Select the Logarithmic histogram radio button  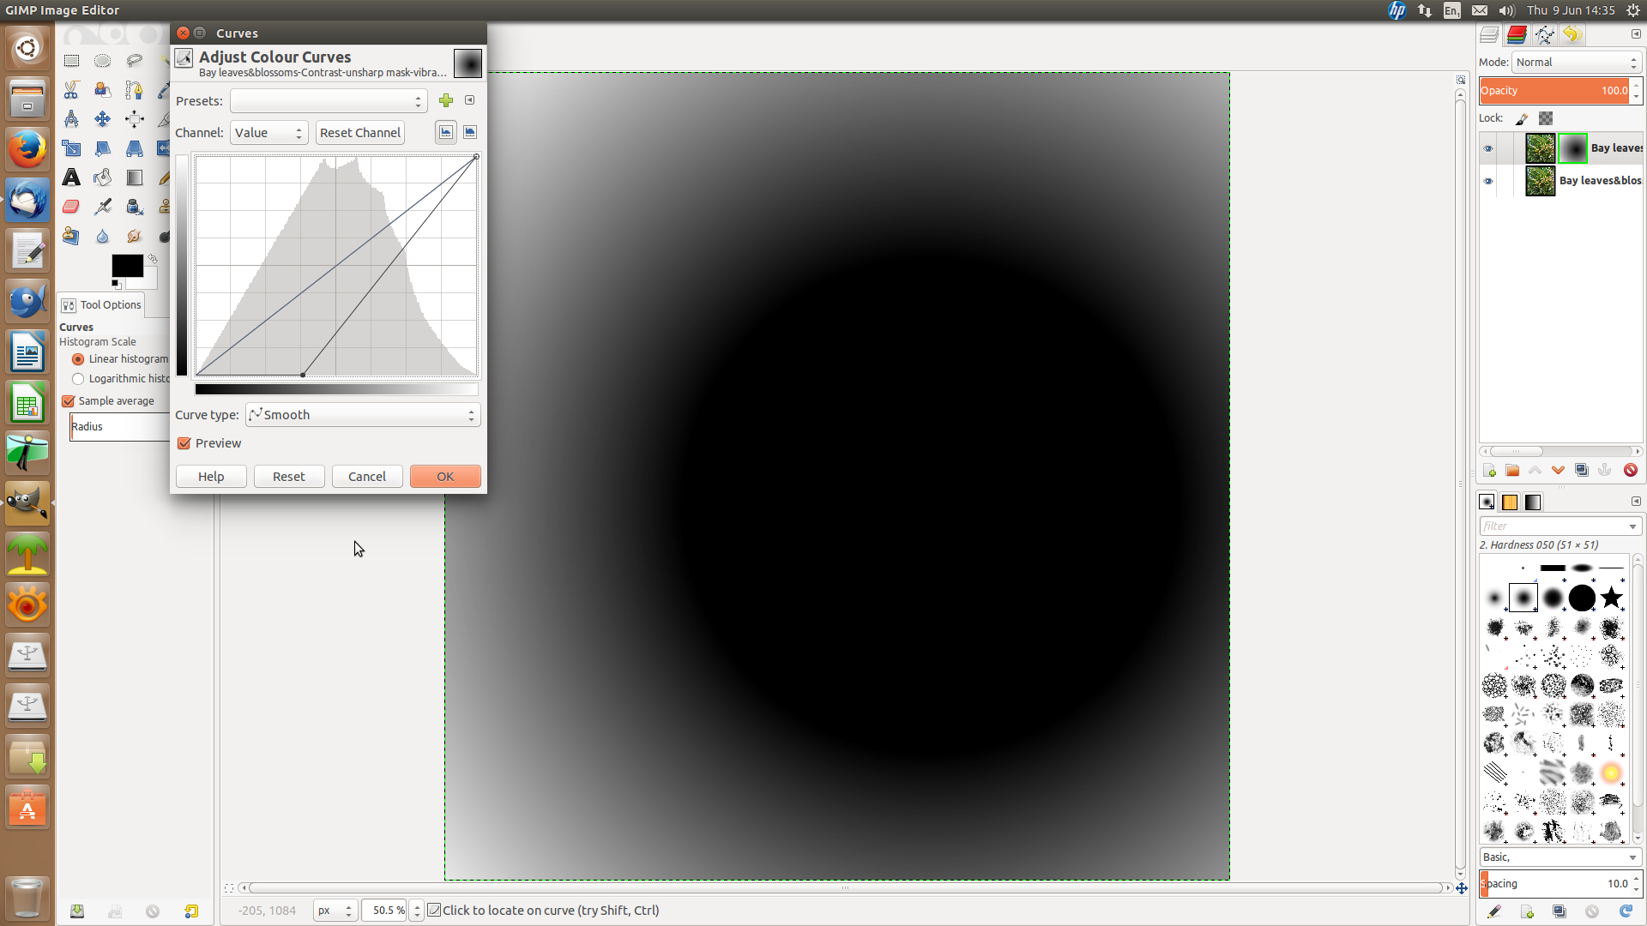click(78, 379)
